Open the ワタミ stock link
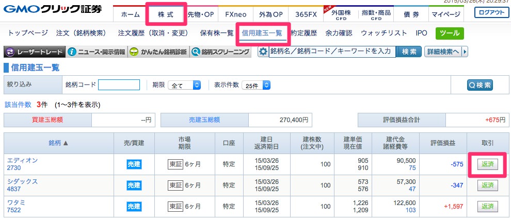Screen dimensions: 511x220 pyautogui.click(x=17, y=202)
